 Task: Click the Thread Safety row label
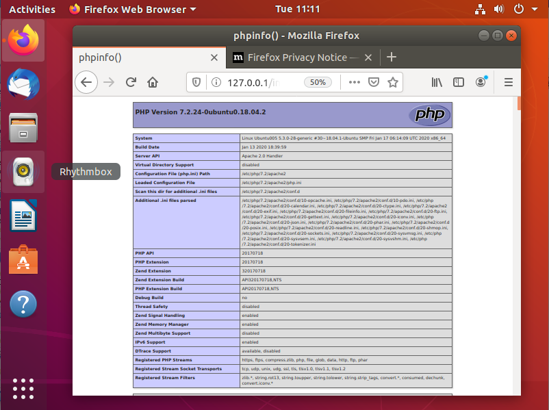tap(151, 307)
